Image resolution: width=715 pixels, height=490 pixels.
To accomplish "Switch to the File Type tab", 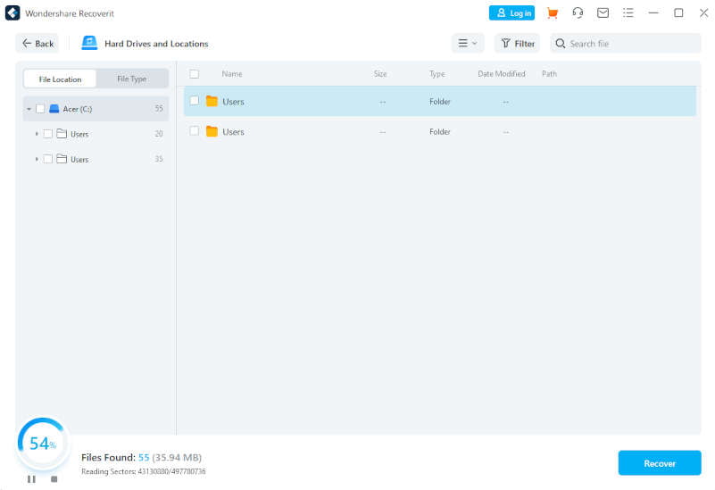I will 132,79.
